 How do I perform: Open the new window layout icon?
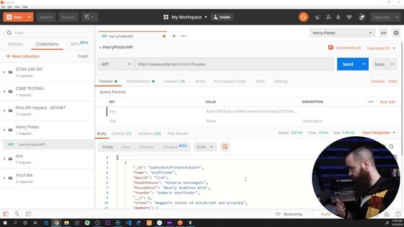coord(90,17)
